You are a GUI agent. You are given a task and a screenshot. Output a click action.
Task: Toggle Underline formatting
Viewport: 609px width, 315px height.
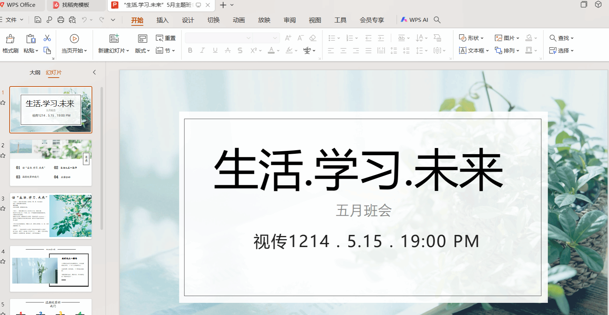coord(215,50)
